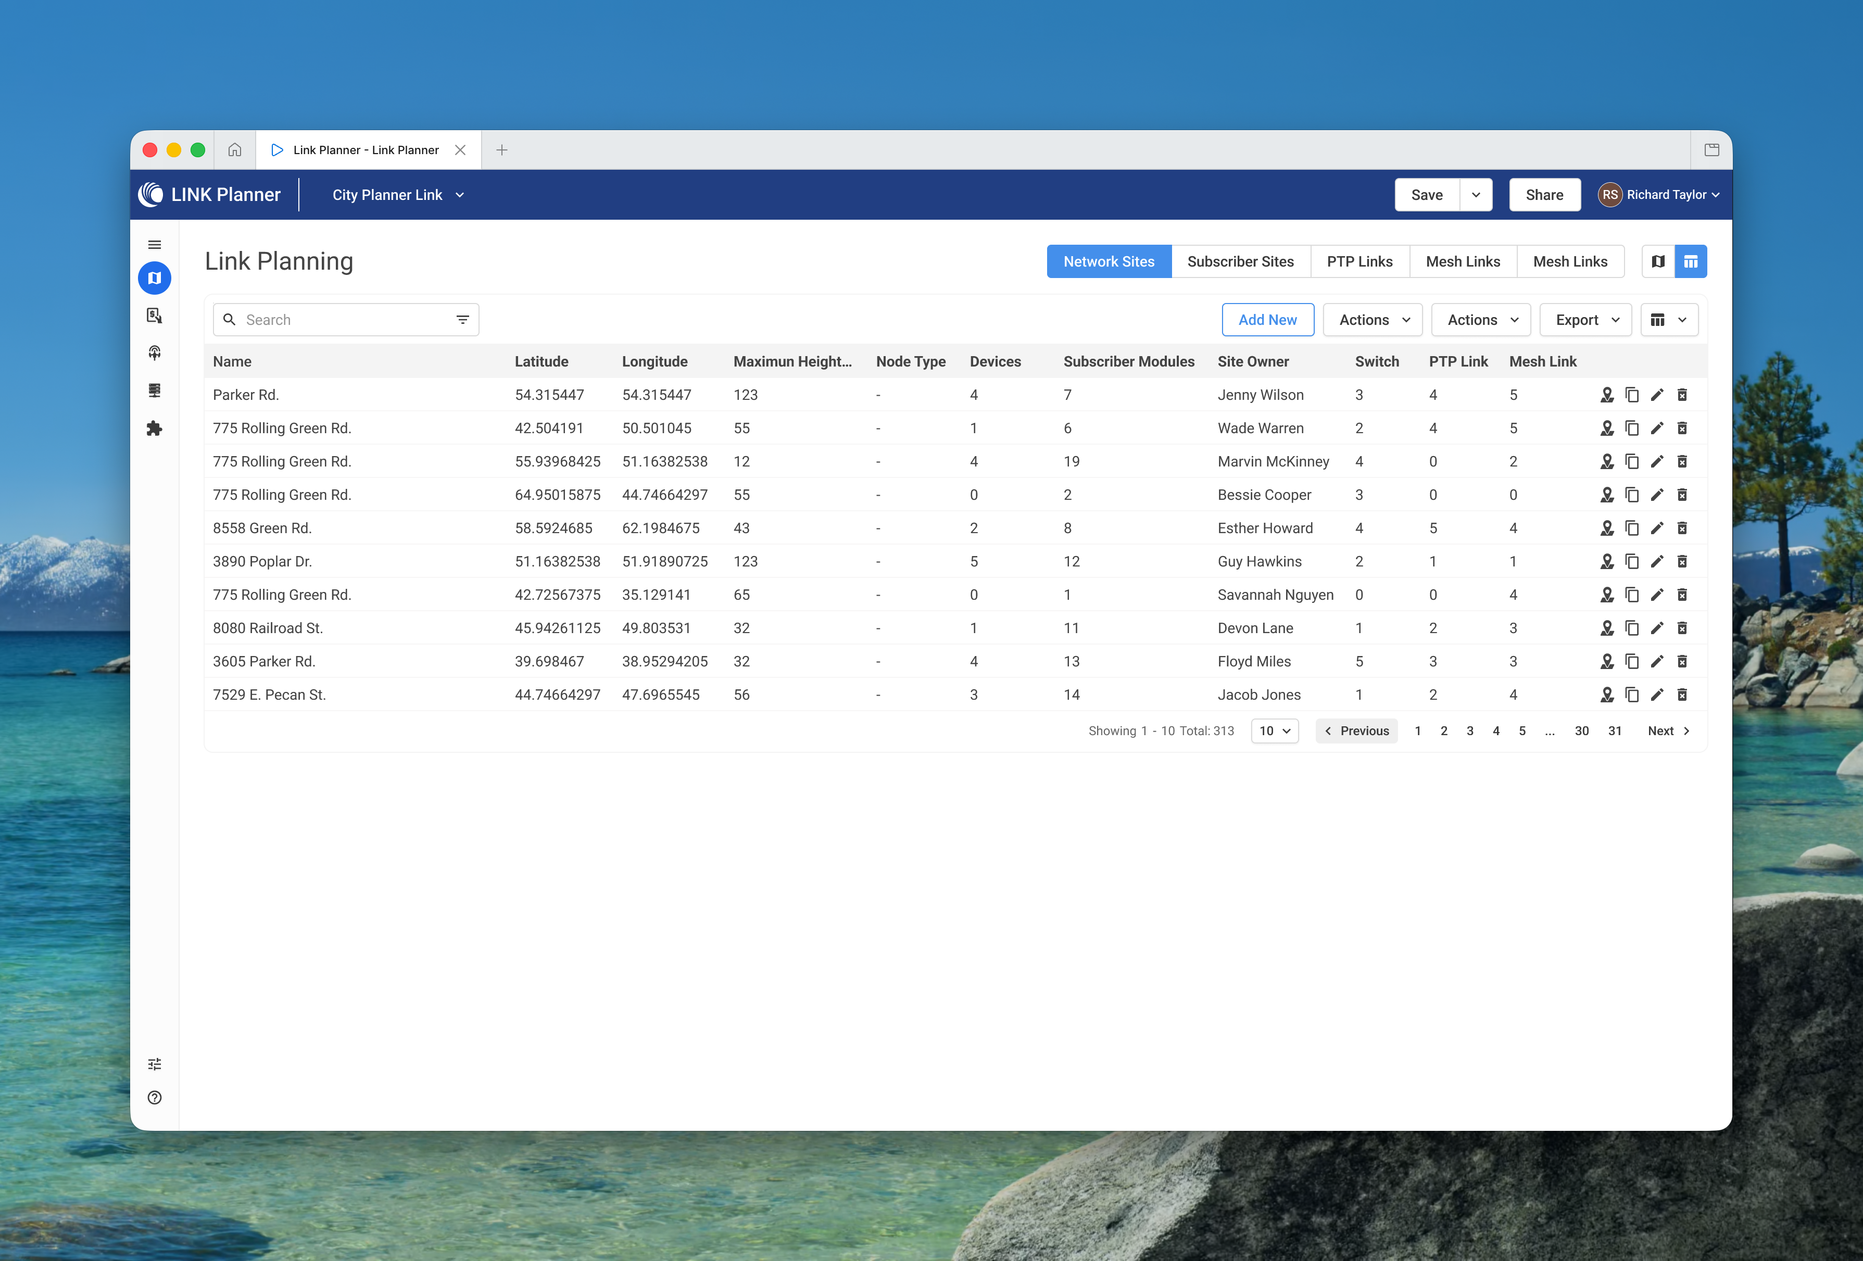Go to page 3
Screen dimensions: 1863x1261
click(1469, 731)
